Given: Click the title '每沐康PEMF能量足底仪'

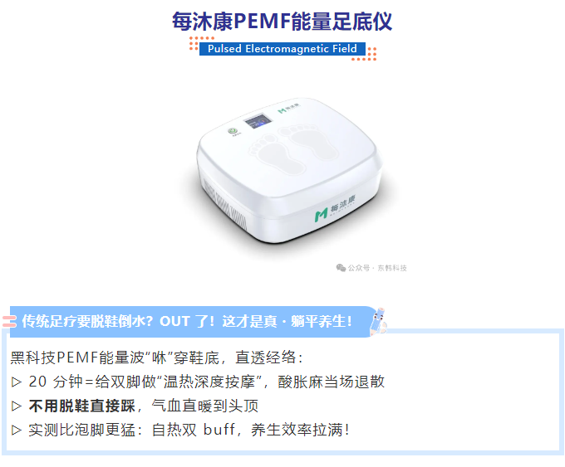Looking at the screenshot, I should pyautogui.click(x=282, y=22).
